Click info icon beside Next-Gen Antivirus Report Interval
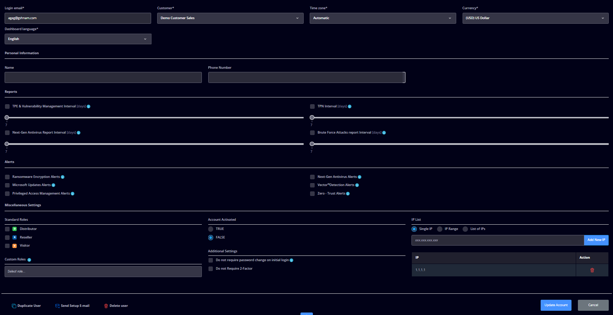The width and height of the screenshot is (613, 315). coord(79,133)
